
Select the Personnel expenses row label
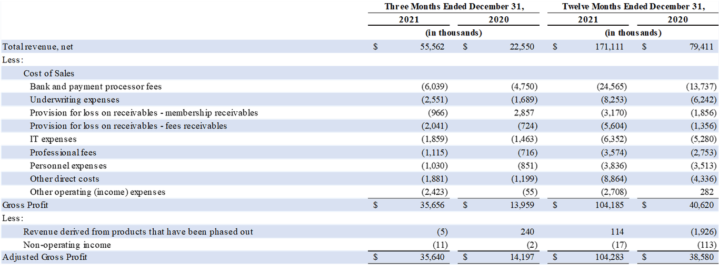[x=68, y=166]
